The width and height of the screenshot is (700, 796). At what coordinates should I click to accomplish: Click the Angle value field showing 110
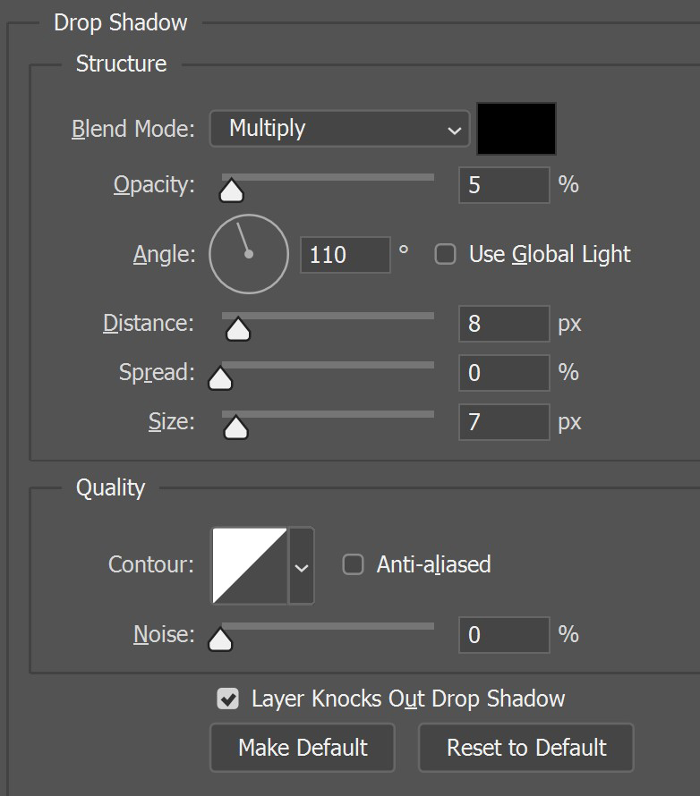tap(345, 254)
